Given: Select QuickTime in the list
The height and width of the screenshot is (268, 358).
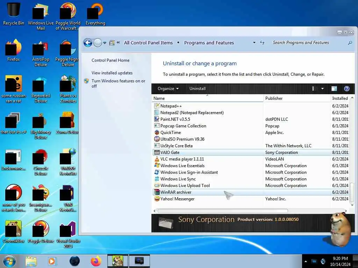Looking at the screenshot, I should pos(251,132).
